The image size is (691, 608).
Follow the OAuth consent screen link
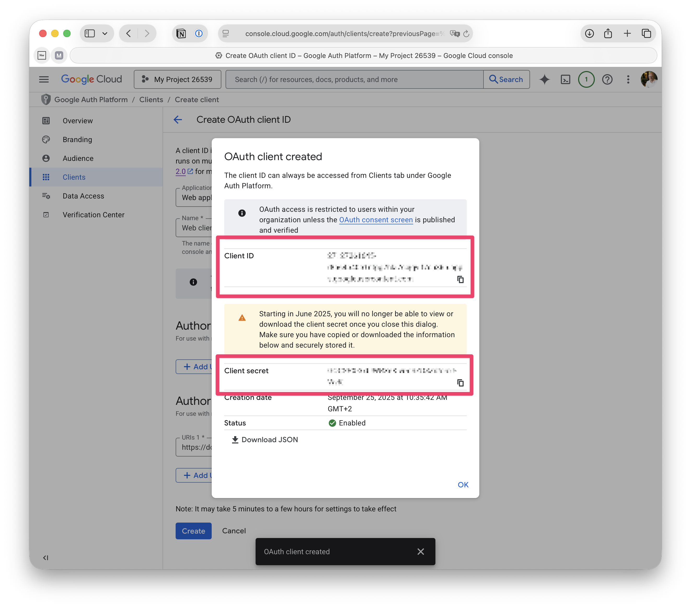[x=376, y=220]
